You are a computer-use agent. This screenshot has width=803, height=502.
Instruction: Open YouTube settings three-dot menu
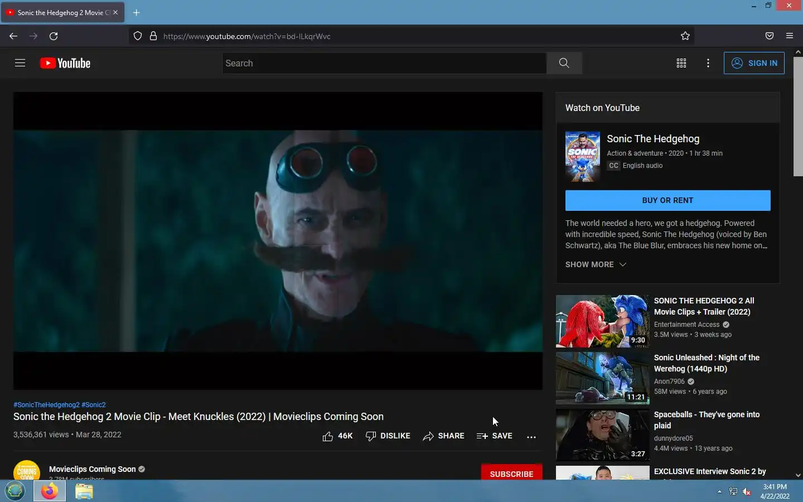(x=708, y=63)
